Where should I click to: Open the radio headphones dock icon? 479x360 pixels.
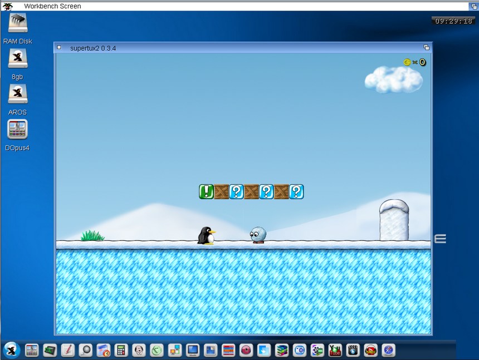coord(370,350)
